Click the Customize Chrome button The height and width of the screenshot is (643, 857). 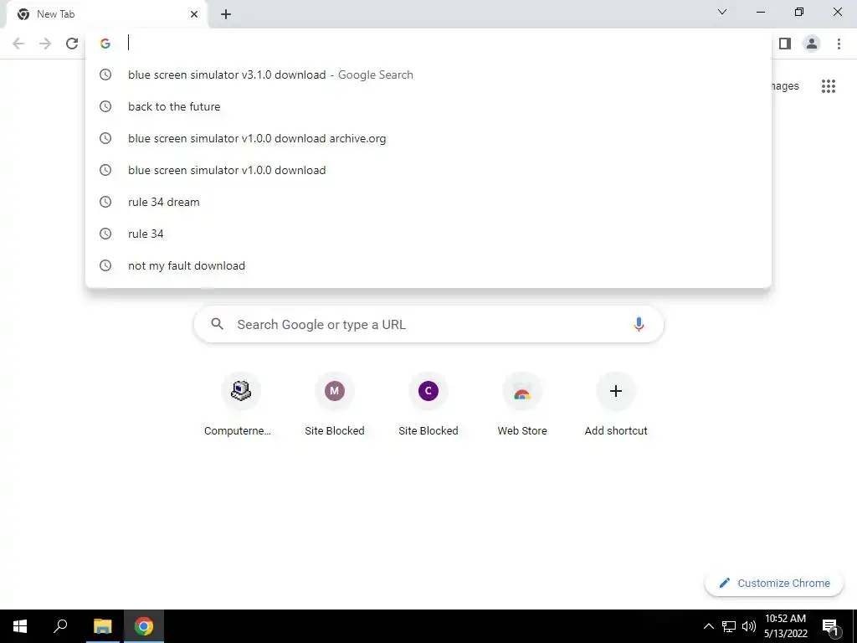(x=774, y=583)
